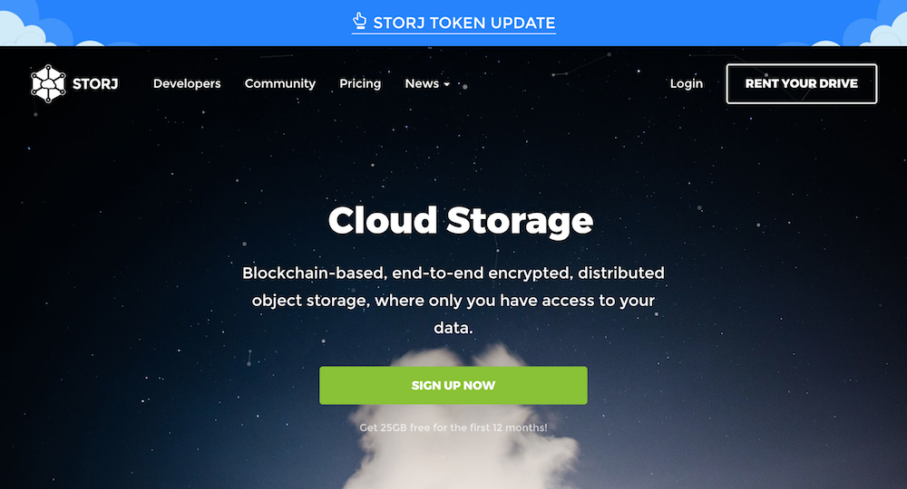The image size is (907, 489).
Task: Open the Pricing page
Action: pos(360,83)
